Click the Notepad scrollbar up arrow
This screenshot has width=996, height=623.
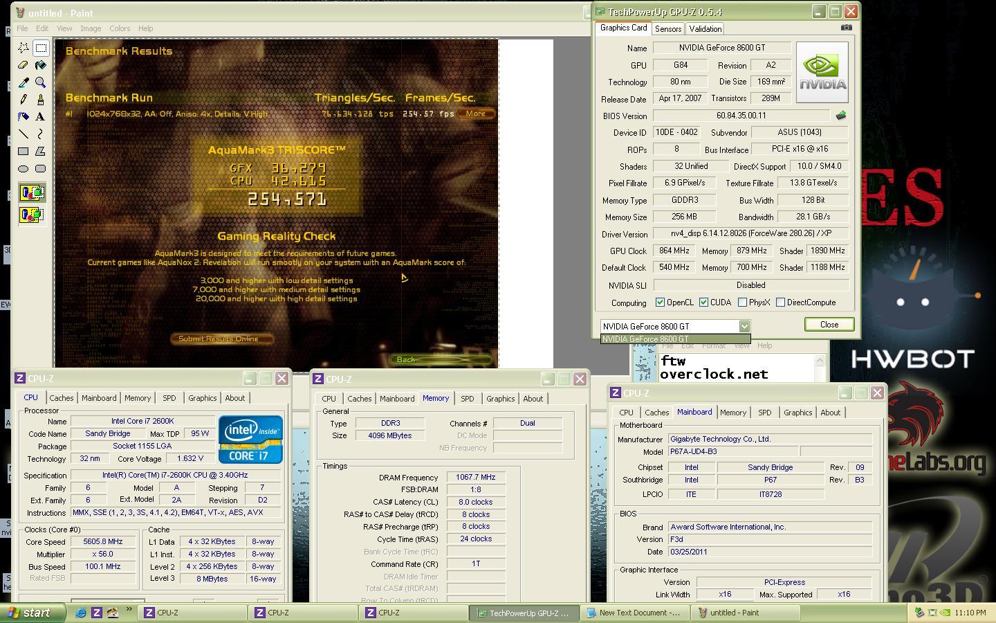[820, 361]
